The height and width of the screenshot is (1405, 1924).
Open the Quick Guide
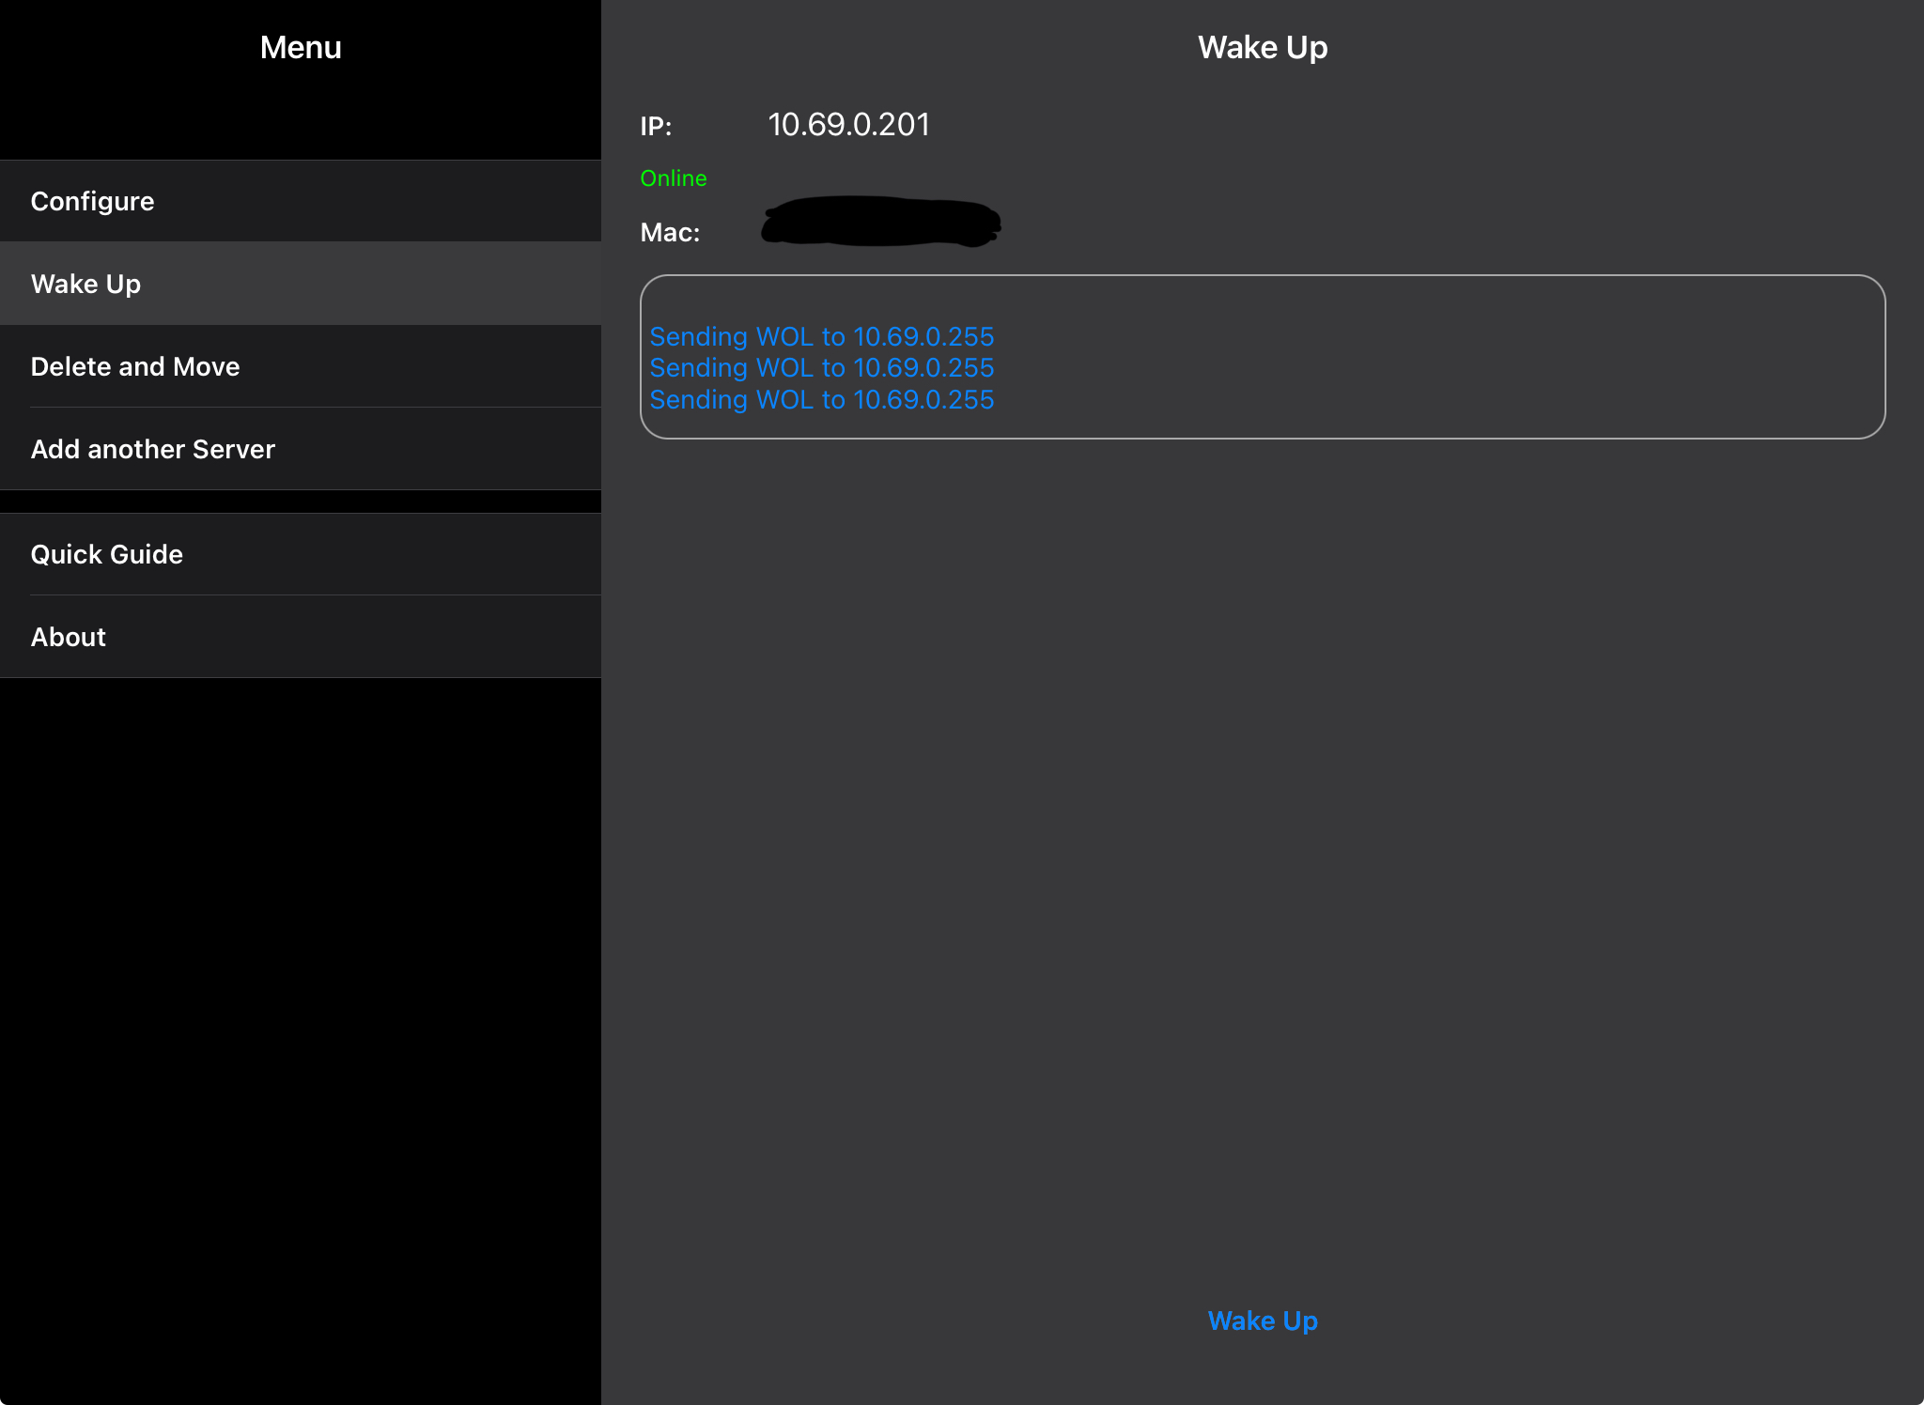pyautogui.click(x=106, y=554)
